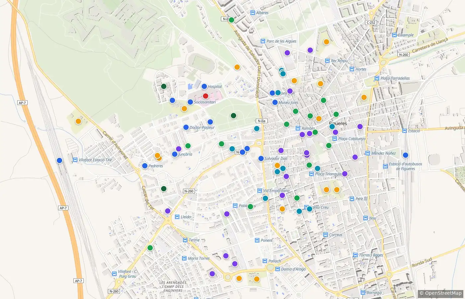Image resolution: width=465 pixels, height=299 pixels.
Task: Click the blue marker next to Salvador Dalí
Action: (x=261, y=158)
